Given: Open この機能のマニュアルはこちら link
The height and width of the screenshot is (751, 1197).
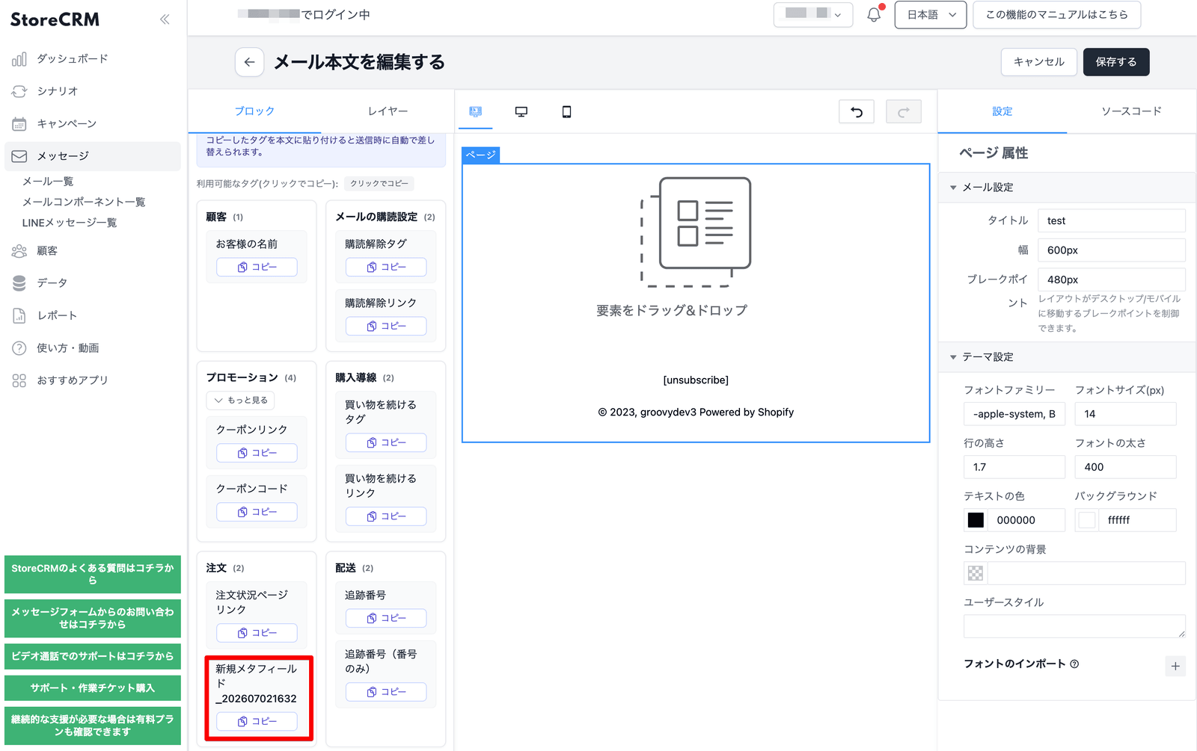Looking at the screenshot, I should pyautogui.click(x=1056, y=15).
